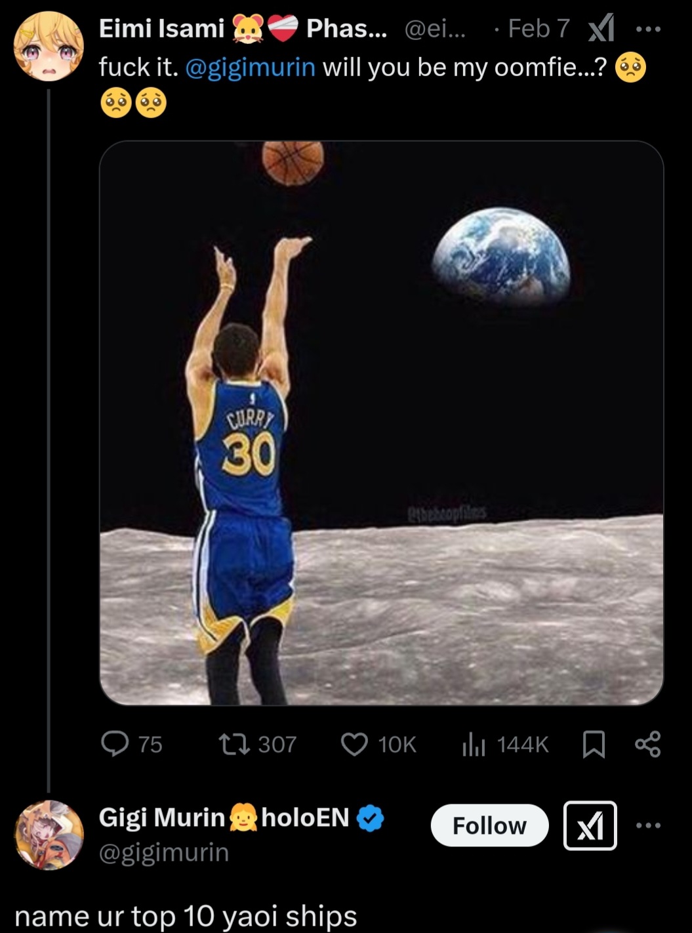Open more options on Gigi Murin's reply

click(x=648, y=825)
